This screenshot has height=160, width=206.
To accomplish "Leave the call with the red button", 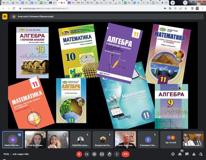I will 126,154.
